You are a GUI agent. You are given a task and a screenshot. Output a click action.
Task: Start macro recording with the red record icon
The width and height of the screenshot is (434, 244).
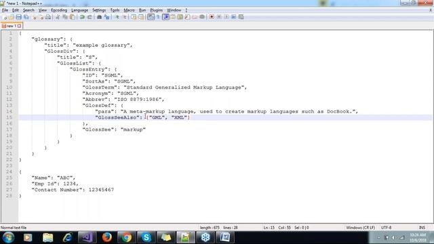point(212,17)
